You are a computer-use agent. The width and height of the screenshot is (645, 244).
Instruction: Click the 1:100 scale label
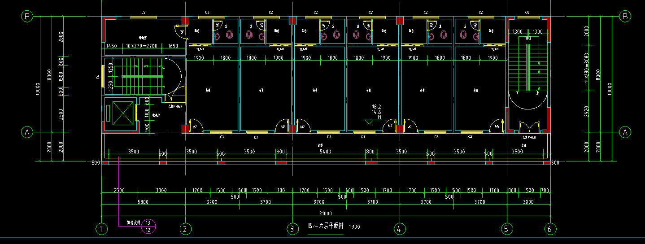point(354,227)
